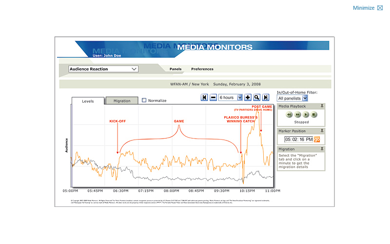Open the All panelists filter dropdown
This screenshot has width=390, height=244.
pyautogui.click(x=292, y=99)
